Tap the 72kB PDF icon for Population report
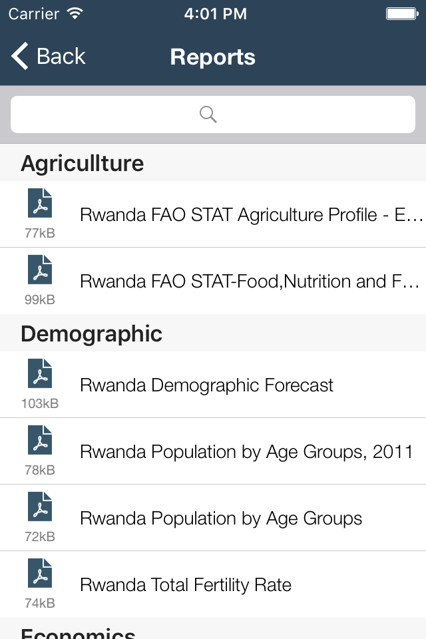The image size is (426, 639). [x=40, y=507]
